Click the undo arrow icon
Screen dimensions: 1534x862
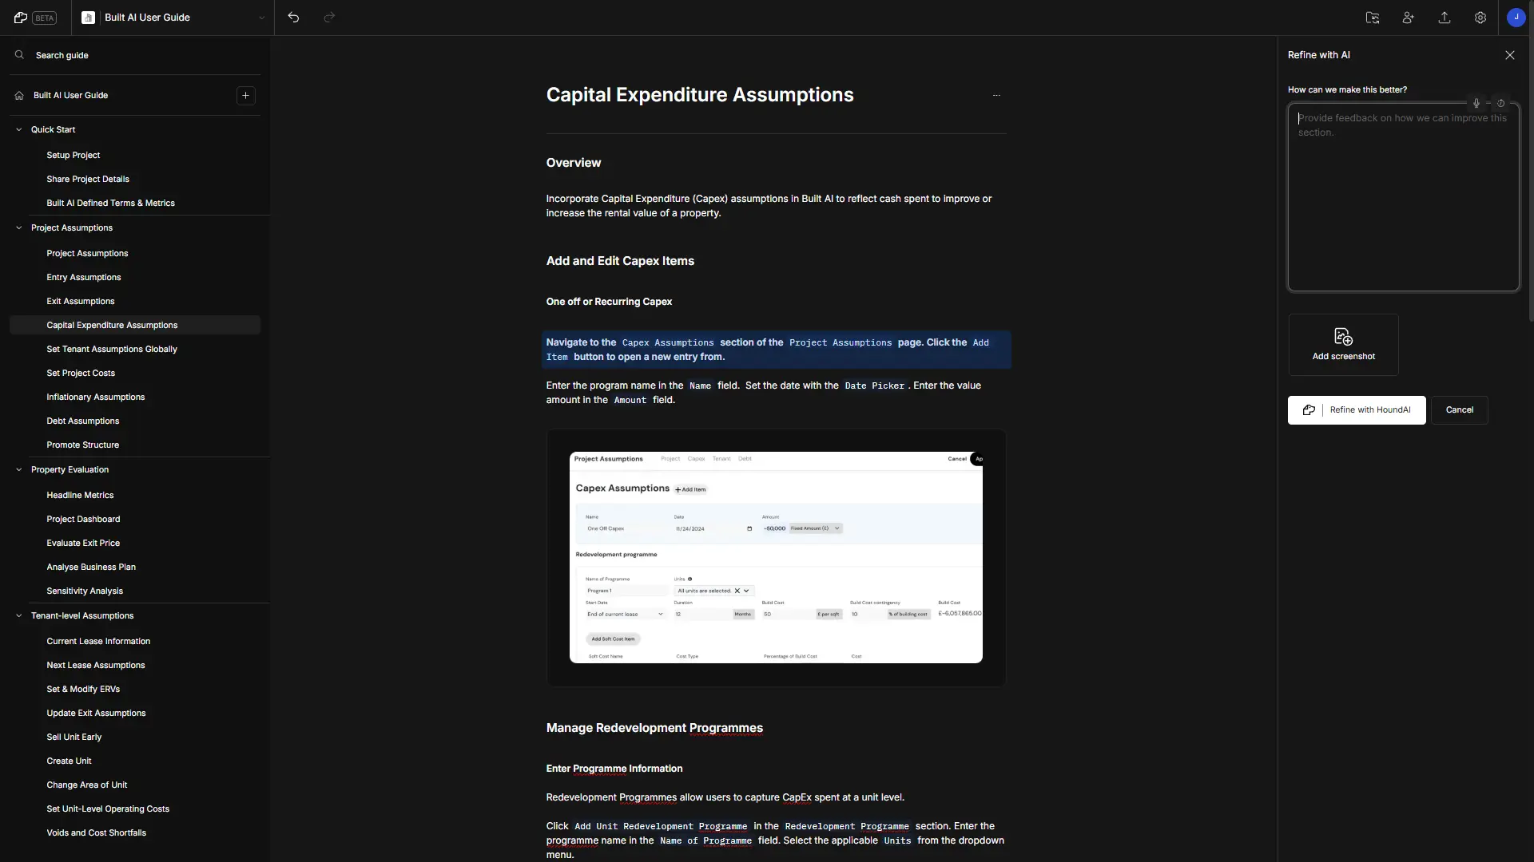(x=294, y=17)
